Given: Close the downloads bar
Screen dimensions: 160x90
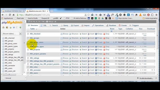Looking at the screenshot, I should [156, 78].
